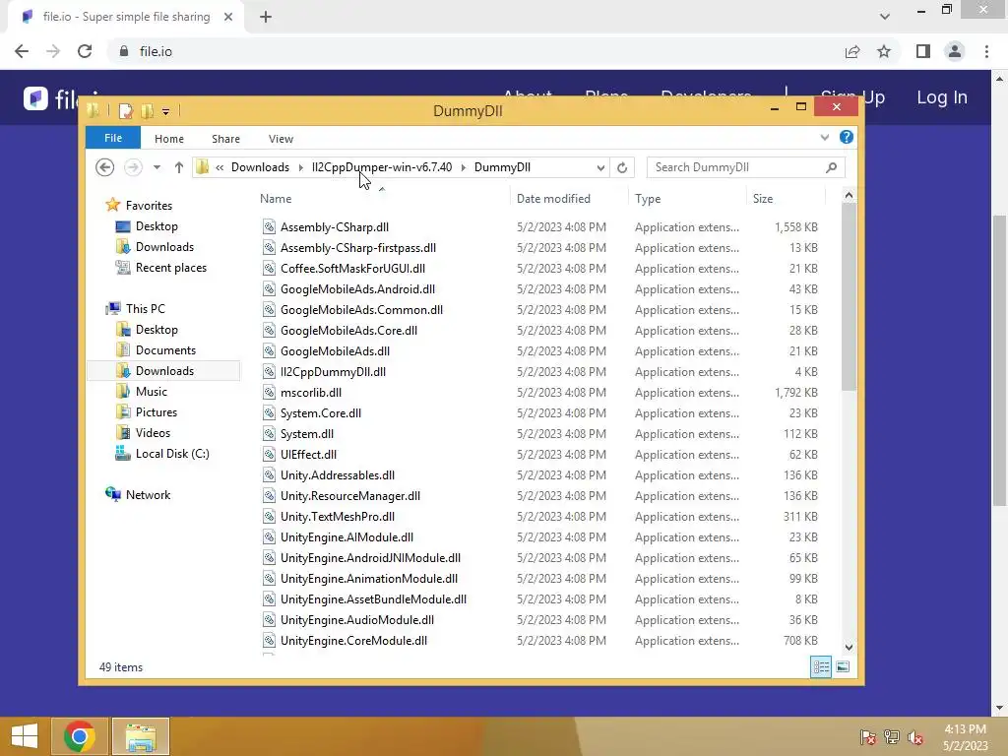Open Recent places in navigation pane
This screenshot has height=756, width=1008.
[x=171, y=268]
